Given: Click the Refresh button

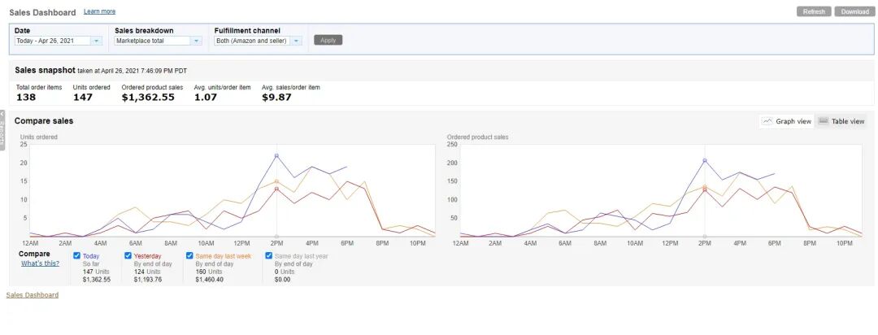Looking at the screenshot, I should click(x=814, y=11).
